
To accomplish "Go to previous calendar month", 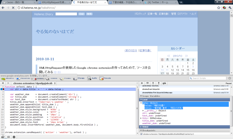I will click(169, 56).
